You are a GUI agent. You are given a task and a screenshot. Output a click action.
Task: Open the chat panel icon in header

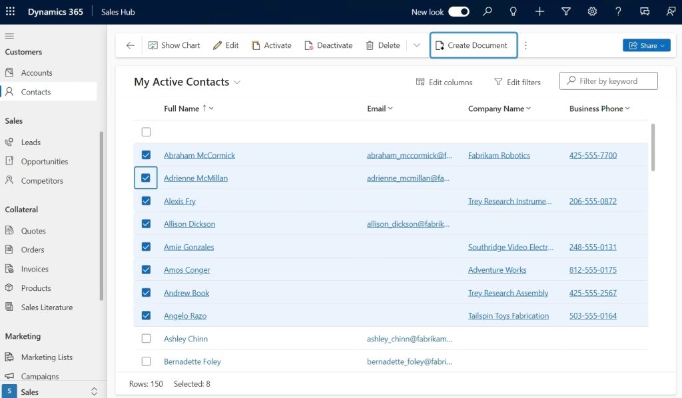[x=645, y=12]
